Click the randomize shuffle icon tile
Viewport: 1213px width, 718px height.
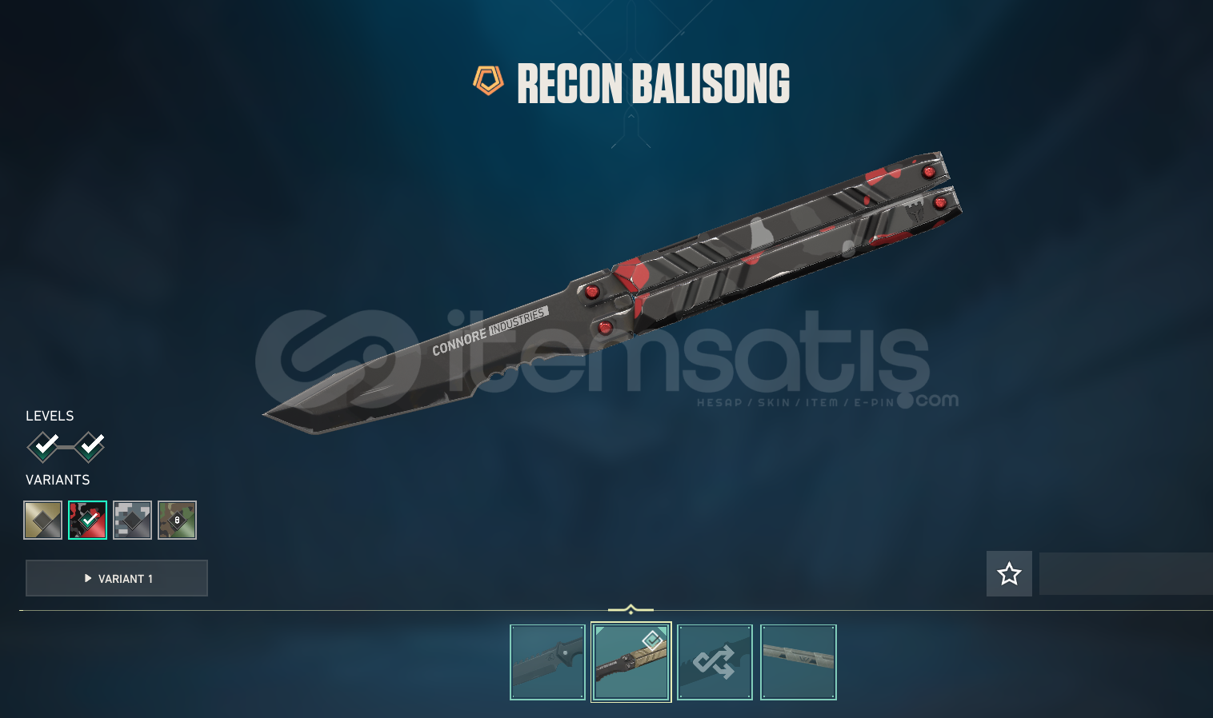715,662
